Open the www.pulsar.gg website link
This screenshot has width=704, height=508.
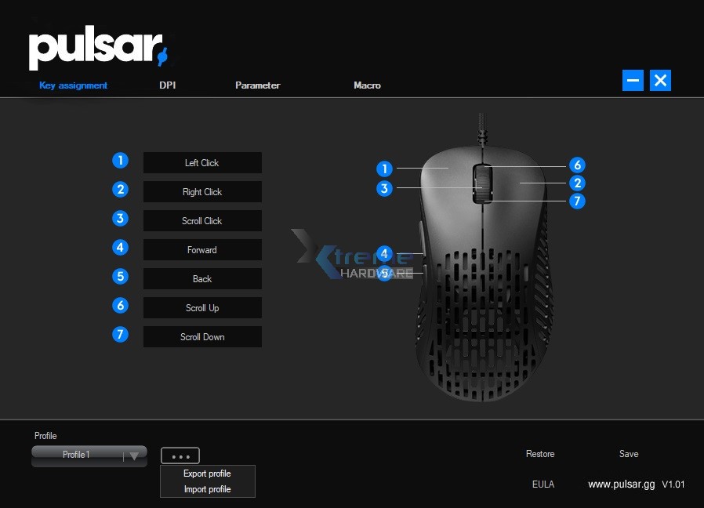[x=622, y=484]
